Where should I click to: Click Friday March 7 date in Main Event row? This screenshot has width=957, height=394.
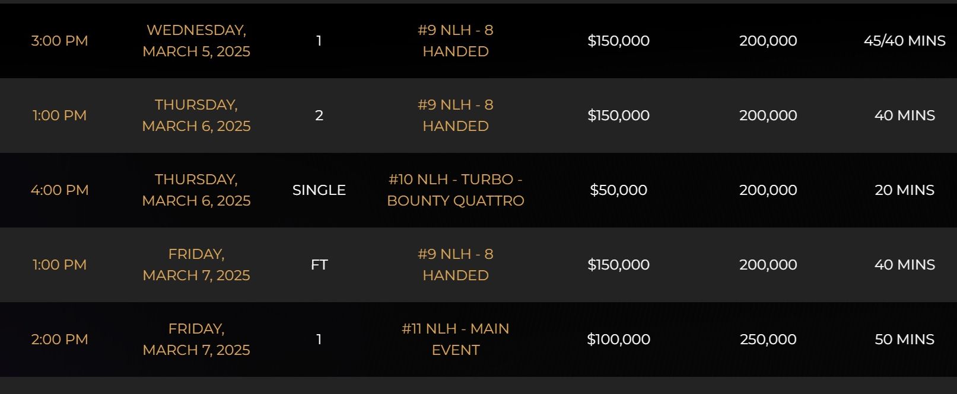(x=196, y=339)
